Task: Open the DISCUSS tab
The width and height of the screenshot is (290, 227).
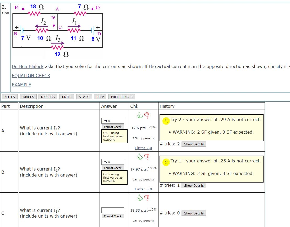Action: click(x=48, y=97)
